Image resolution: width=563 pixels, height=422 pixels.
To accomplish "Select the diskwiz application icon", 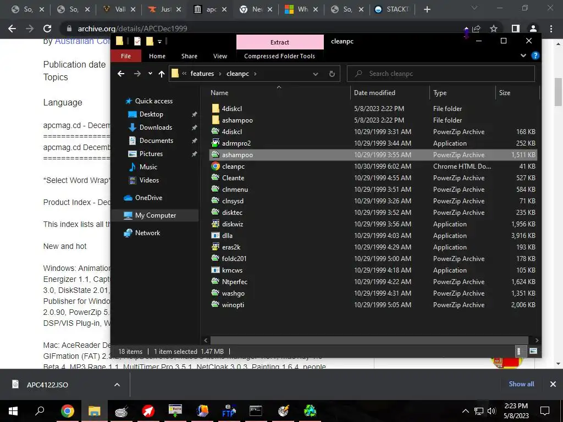I will pos(216,224).
